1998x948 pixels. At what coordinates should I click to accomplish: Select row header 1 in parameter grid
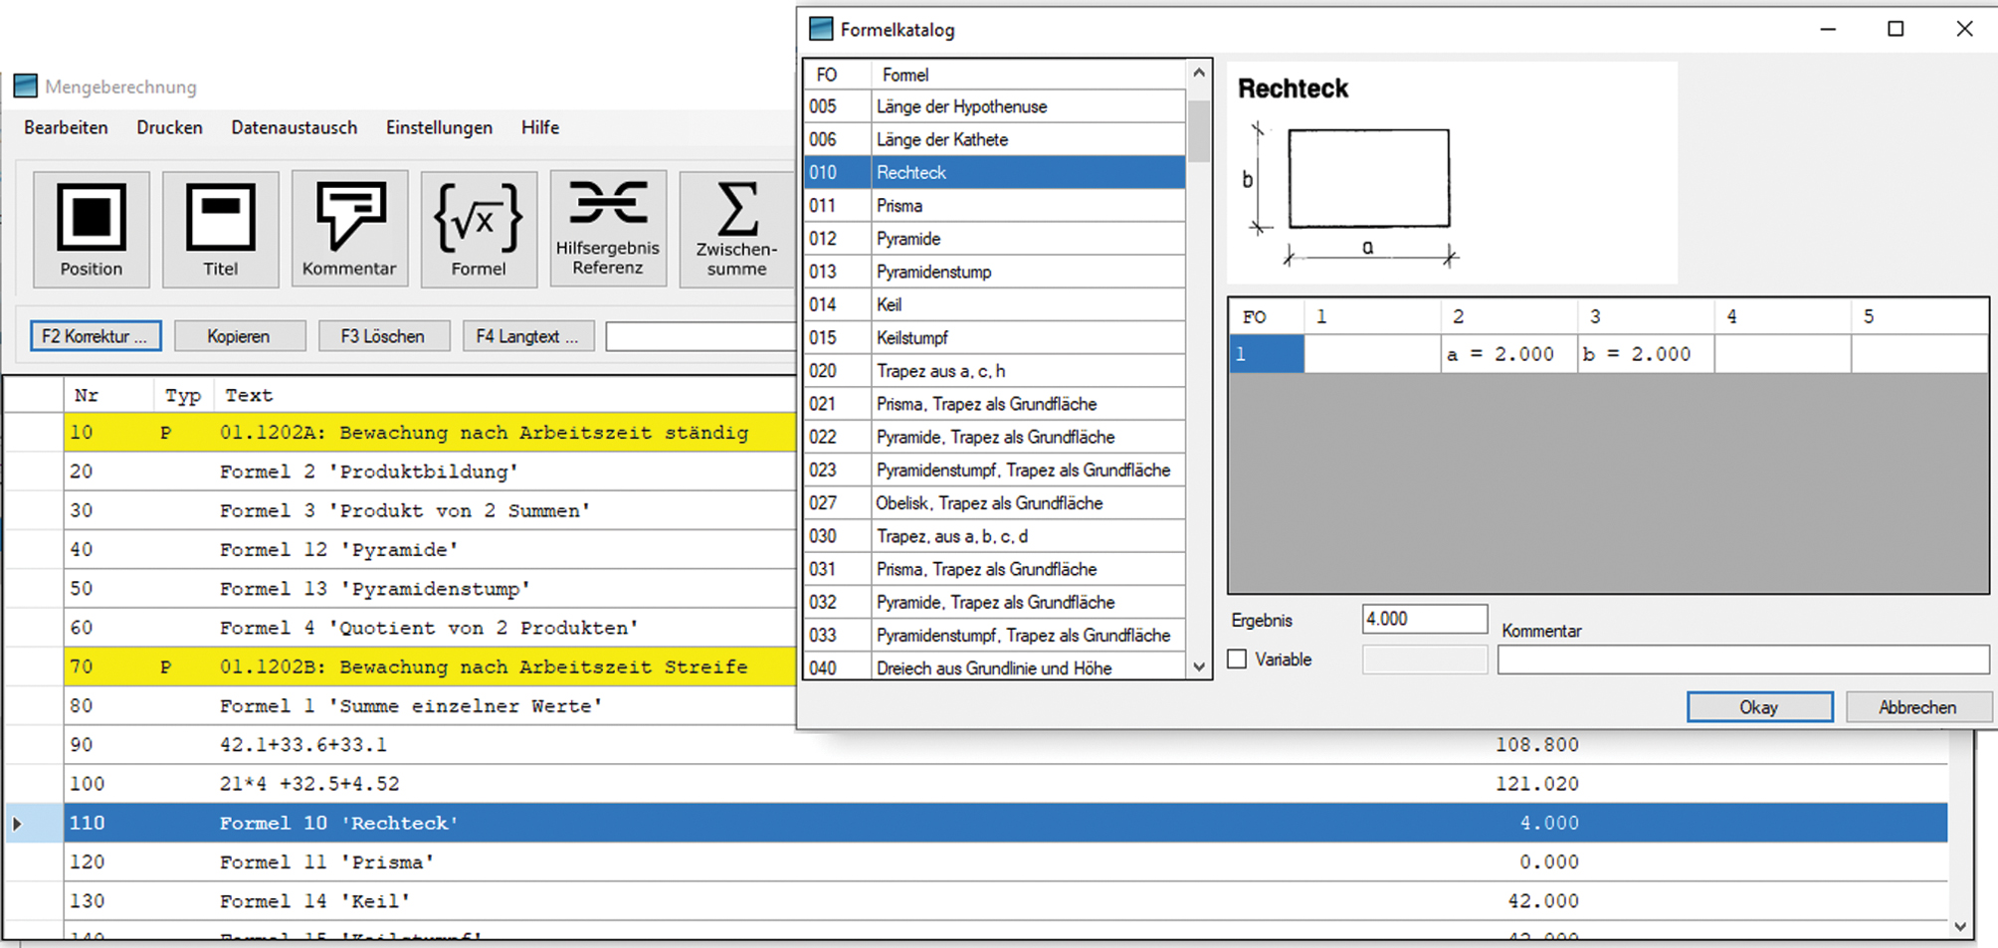coord(1266,354)
